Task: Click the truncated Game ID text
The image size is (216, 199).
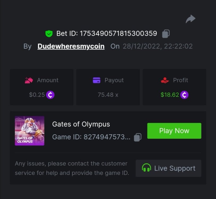Action: [x=91, y=137]
